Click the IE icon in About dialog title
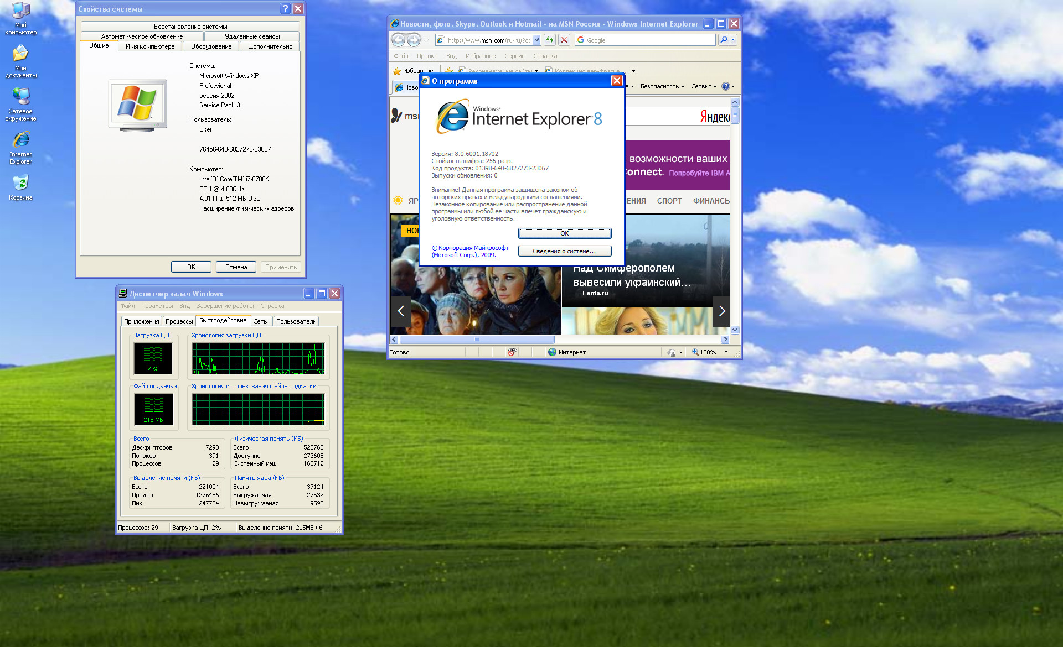This screenshot has height=647, width=1063. click(425, 81)
